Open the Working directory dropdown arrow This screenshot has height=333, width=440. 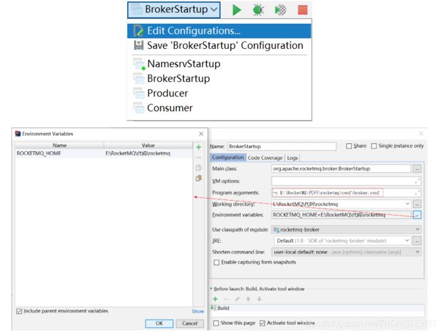coord(408,203)
